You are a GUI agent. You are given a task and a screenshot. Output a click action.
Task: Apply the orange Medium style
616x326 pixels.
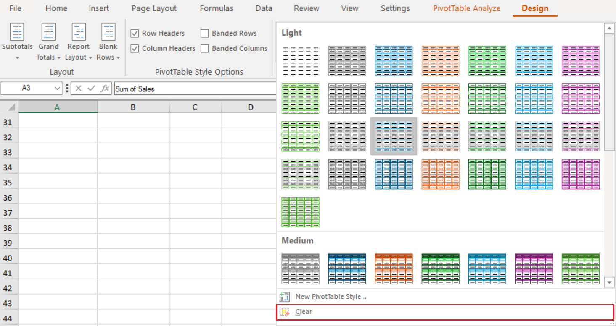(x=394, y=269)
